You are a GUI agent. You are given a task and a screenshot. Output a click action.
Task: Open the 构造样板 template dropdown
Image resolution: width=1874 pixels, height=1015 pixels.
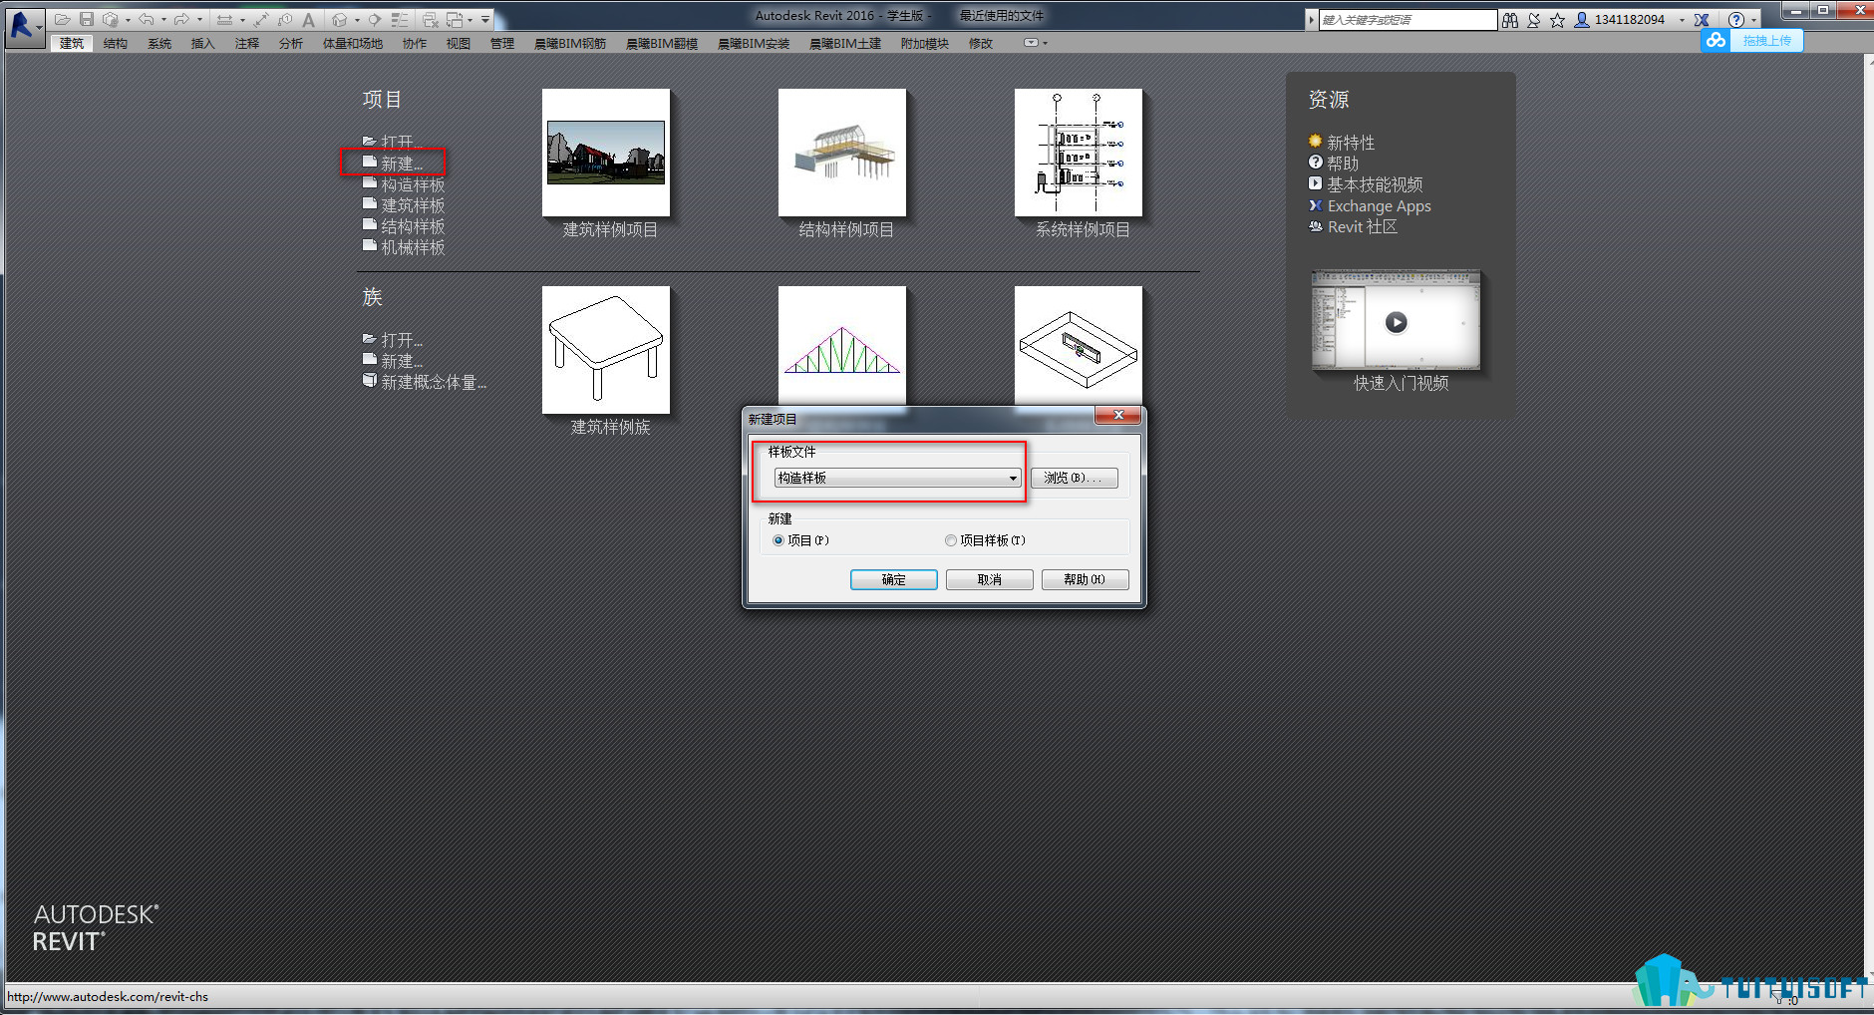[897, 479]
